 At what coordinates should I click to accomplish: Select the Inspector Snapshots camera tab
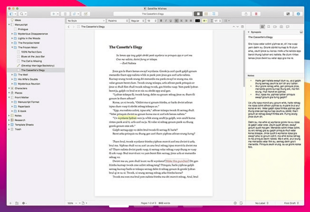pos(281,27)
